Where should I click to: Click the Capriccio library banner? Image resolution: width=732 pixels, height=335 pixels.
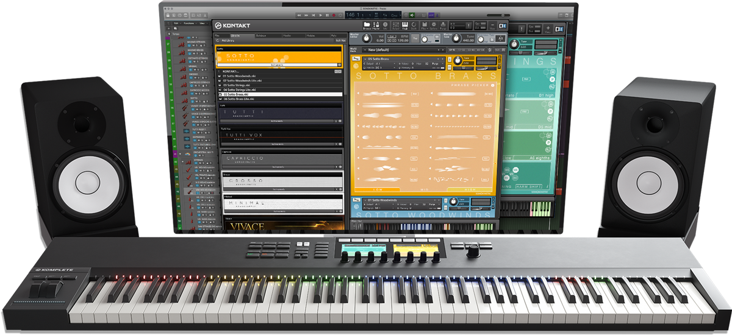(281, 160)
